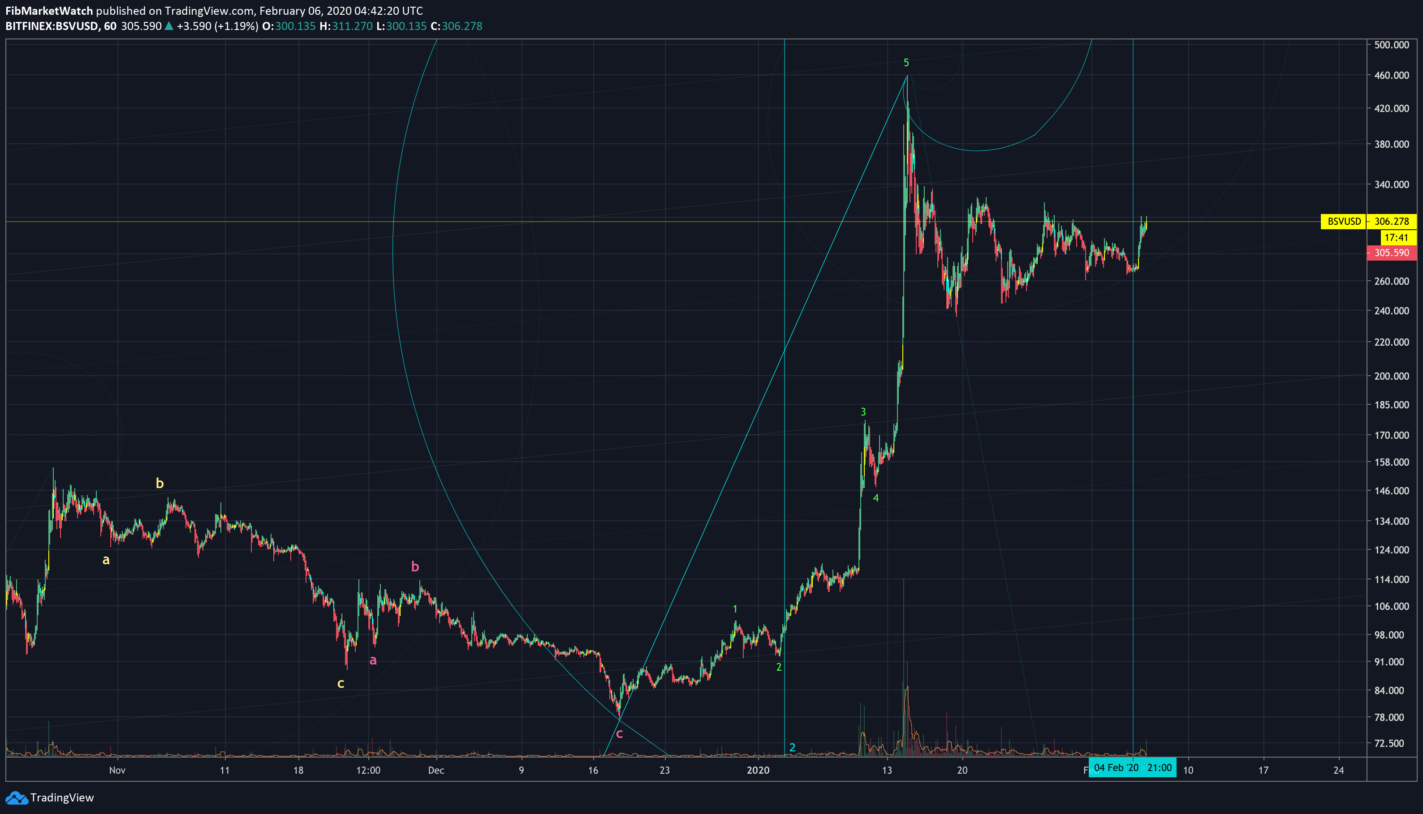Image resolution: width=1423 pixels, height=814 pixels.
Task: Open the FibMarketWatch author name
Action: point(49,11)
